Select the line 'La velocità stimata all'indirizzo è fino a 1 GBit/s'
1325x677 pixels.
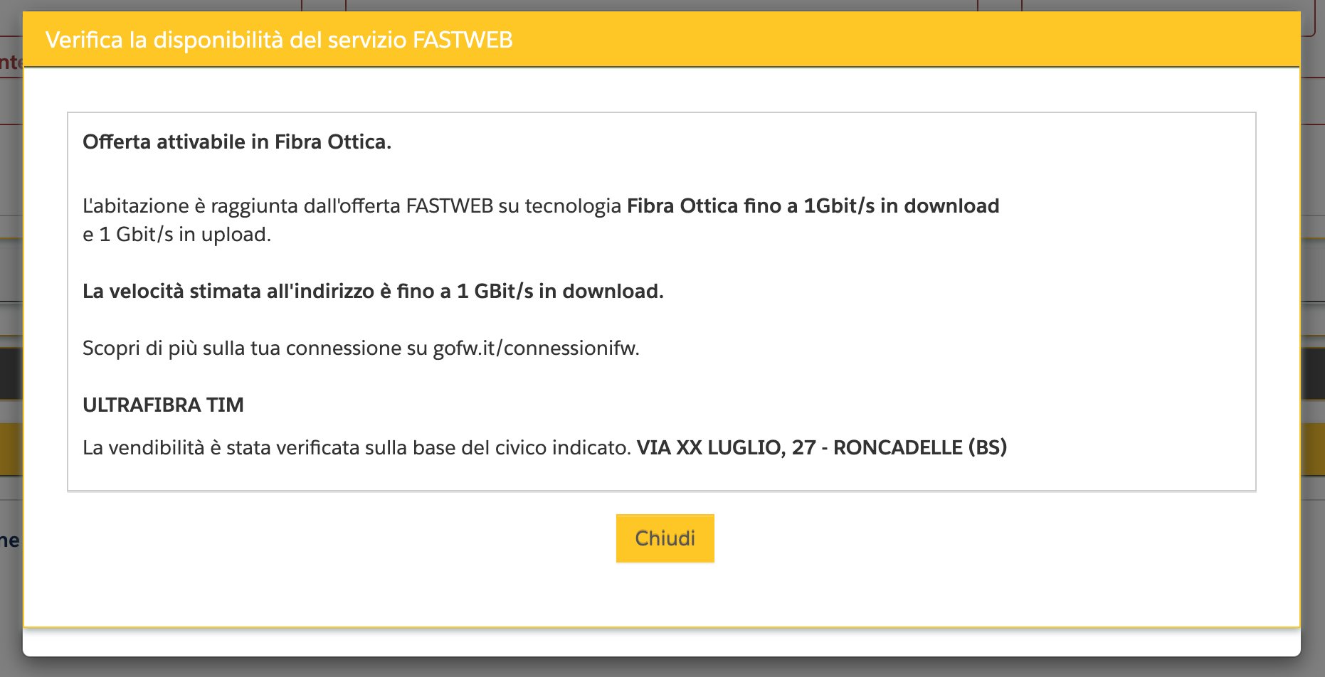pos(373,292)
